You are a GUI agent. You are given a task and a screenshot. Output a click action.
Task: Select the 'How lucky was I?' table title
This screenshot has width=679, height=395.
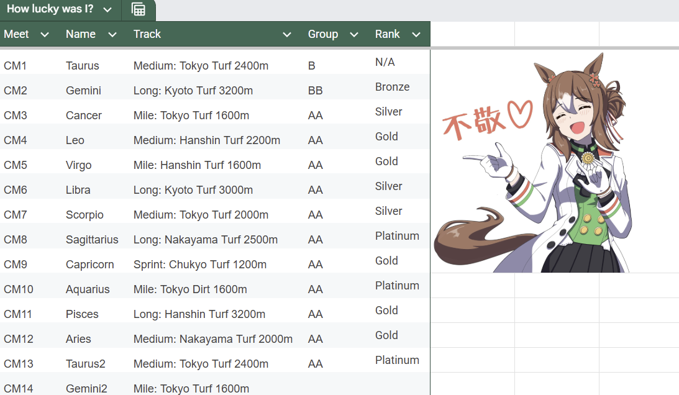[50, 9]
